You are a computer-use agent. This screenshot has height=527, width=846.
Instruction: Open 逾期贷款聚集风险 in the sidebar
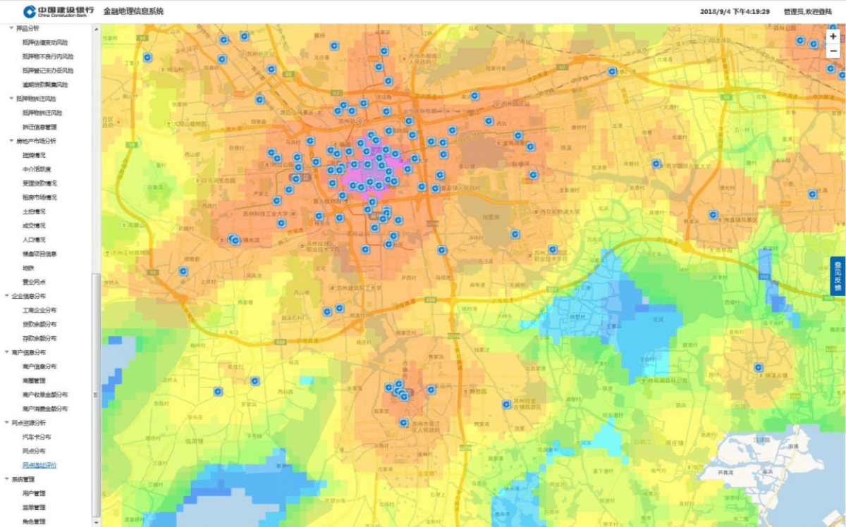[45, 85]
